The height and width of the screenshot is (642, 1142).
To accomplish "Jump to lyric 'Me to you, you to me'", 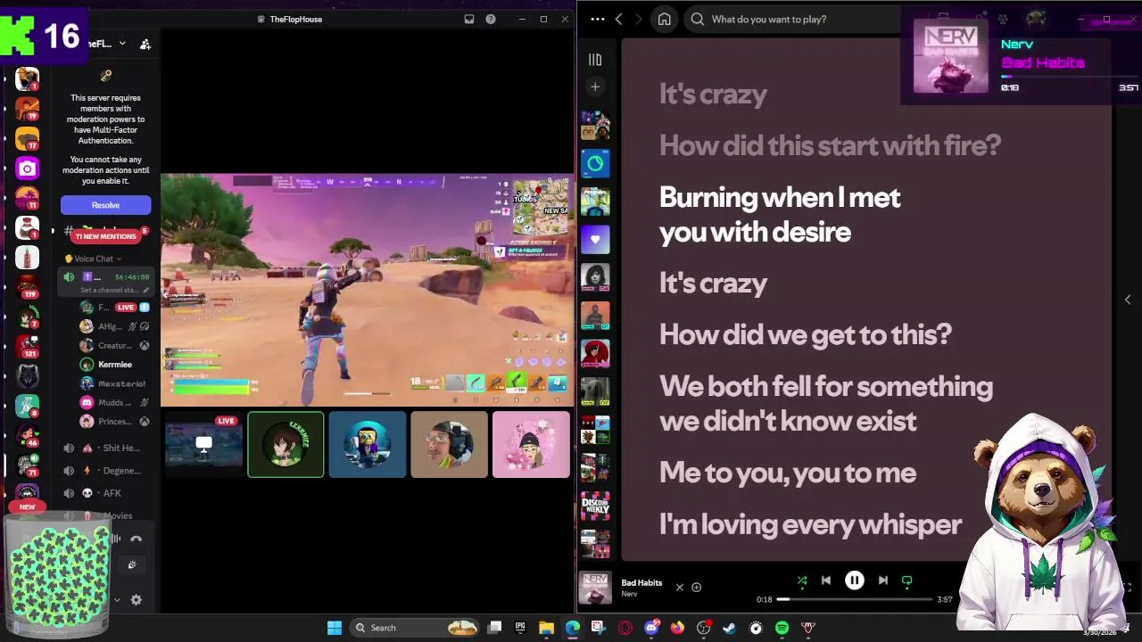I will coord(787,473).
